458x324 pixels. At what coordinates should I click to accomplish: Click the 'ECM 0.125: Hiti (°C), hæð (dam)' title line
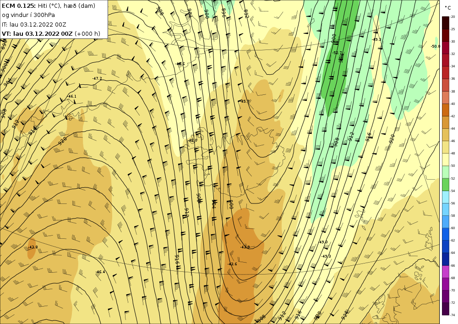(49, 5)
